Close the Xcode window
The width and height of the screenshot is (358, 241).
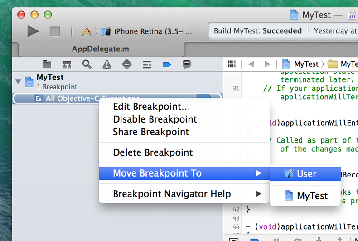click(x=21, y=15)
